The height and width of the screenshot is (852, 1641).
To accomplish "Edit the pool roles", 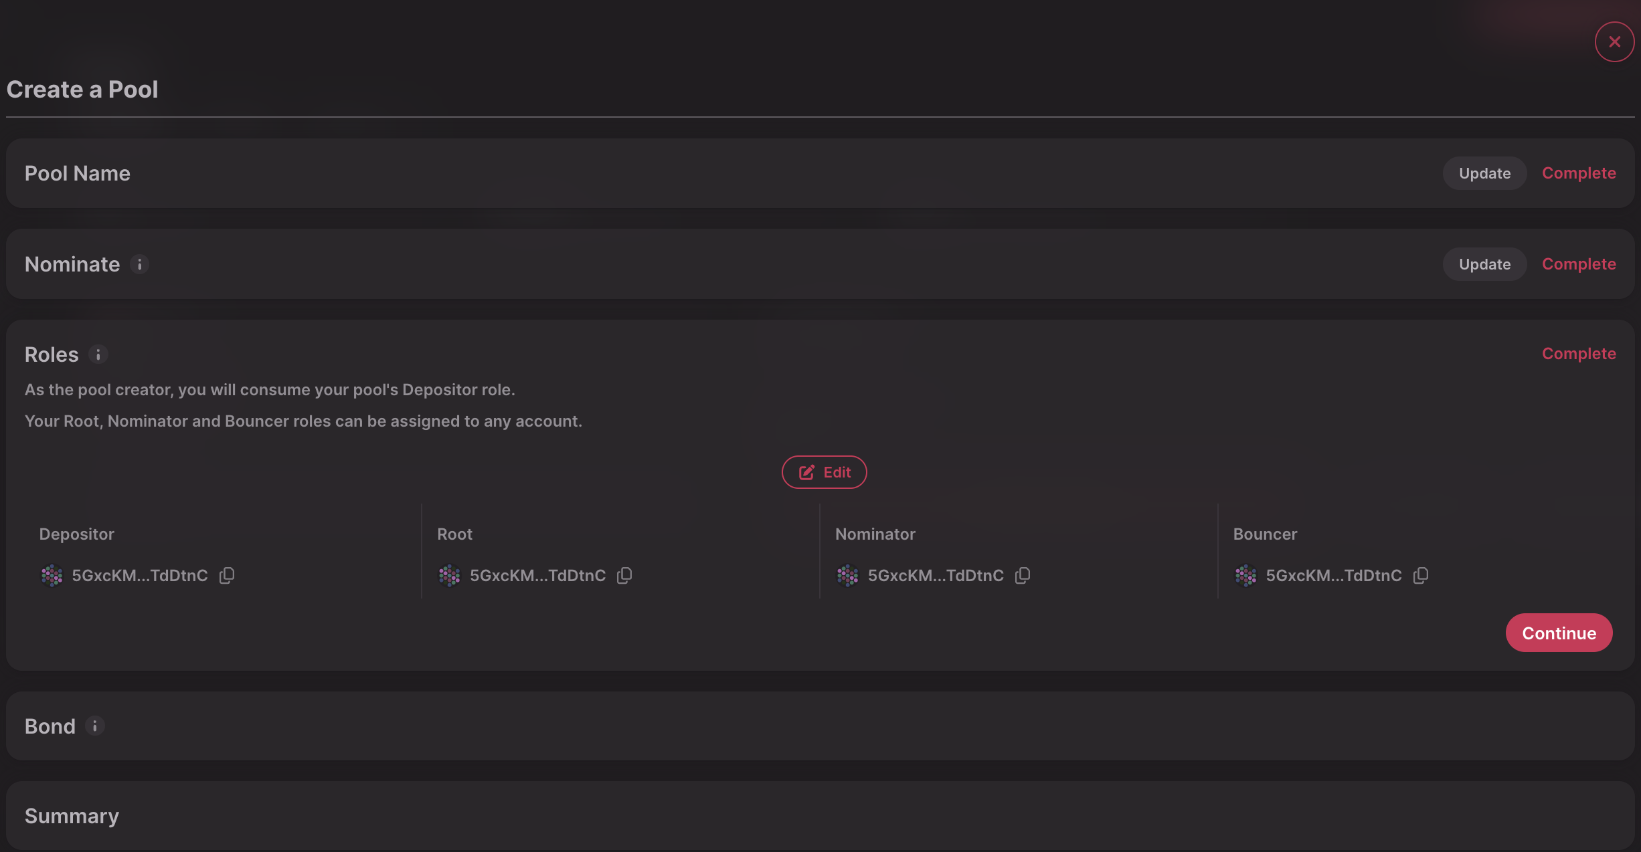I will click(824, 472).
